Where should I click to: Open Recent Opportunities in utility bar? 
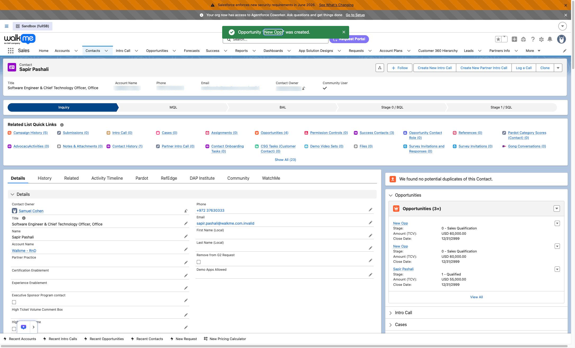point(104,339)
